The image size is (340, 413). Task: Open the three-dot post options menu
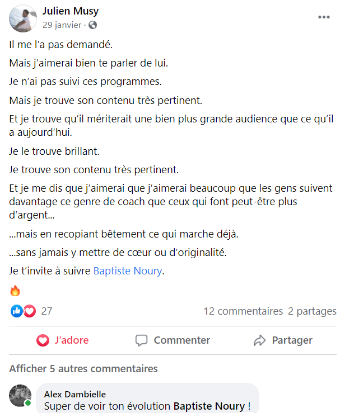[324, 17]
